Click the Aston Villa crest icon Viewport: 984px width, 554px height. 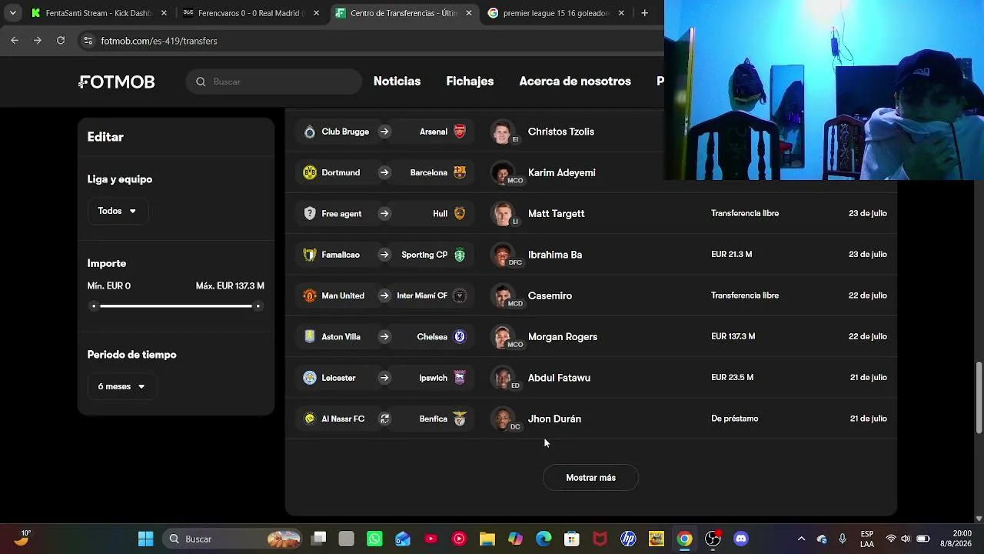(310, 336)
